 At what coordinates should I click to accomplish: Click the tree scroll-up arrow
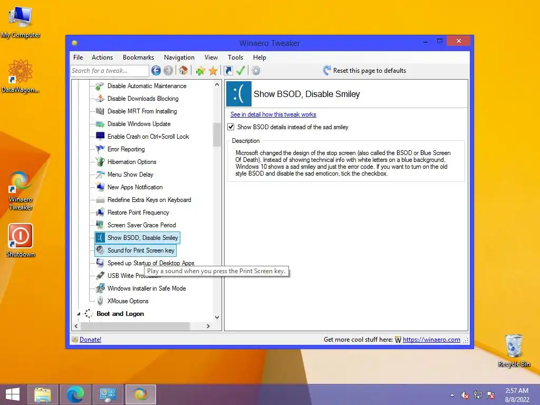coord(217,85)
